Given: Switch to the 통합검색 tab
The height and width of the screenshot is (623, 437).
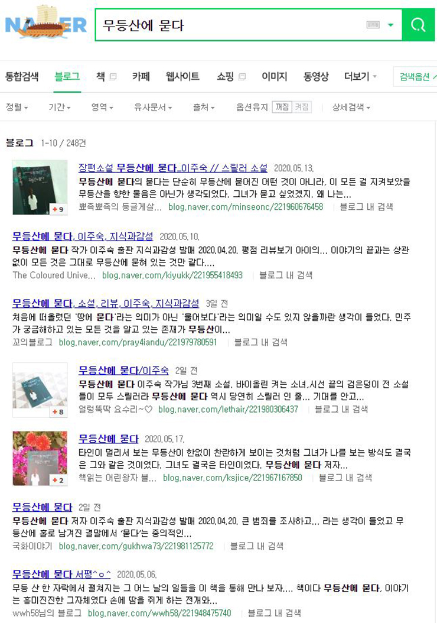Looking at the screenshot, I should click(22, 76).
